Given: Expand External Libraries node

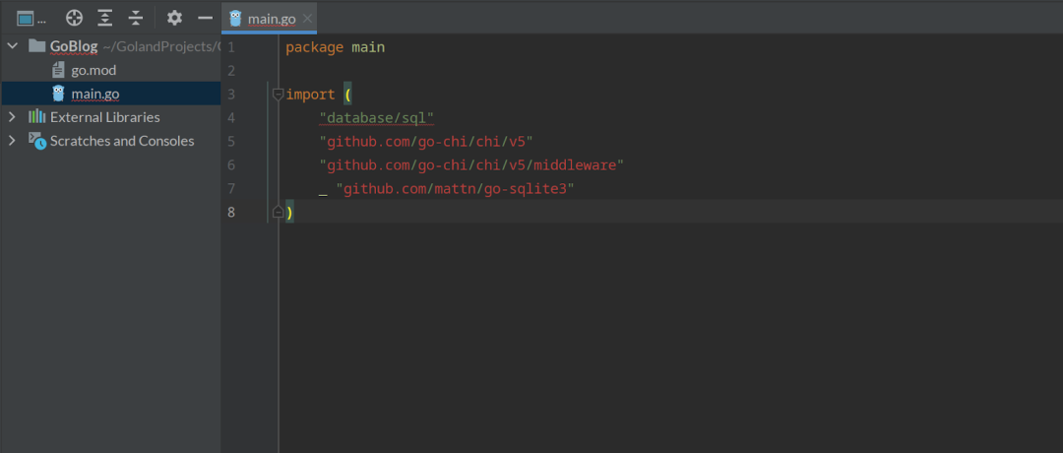Looking at the screenshot, I should click(x=12, y=116).
